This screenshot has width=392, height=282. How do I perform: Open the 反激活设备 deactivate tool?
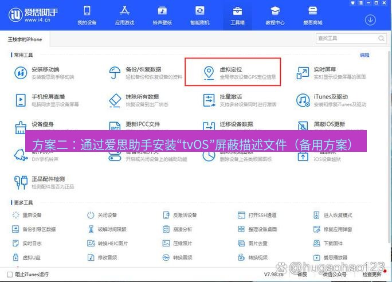coord(180,215)
